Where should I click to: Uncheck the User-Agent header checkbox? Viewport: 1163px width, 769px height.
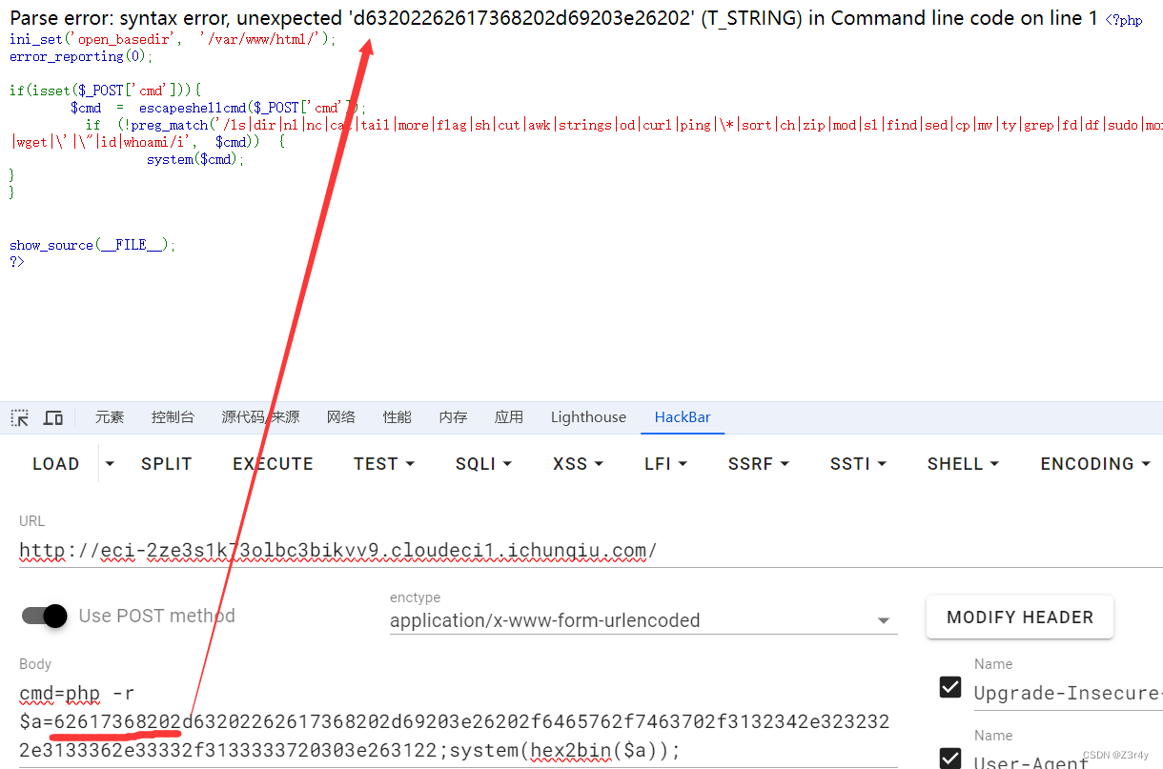coord(950,758)
